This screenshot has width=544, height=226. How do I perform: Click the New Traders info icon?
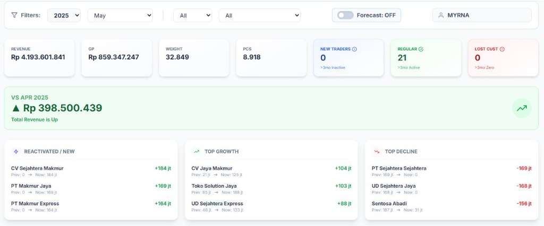point(354,49)
